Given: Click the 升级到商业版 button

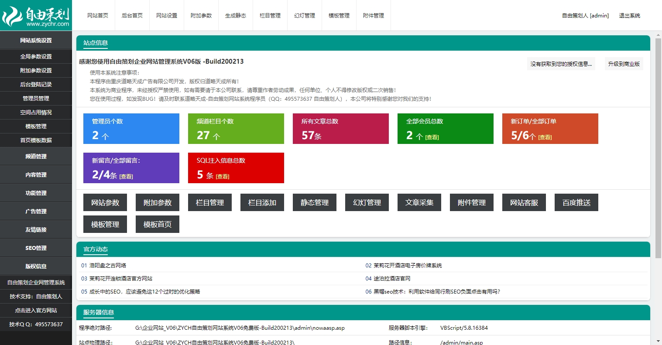Looking at the screenshot, I should [x=624, y=64].
